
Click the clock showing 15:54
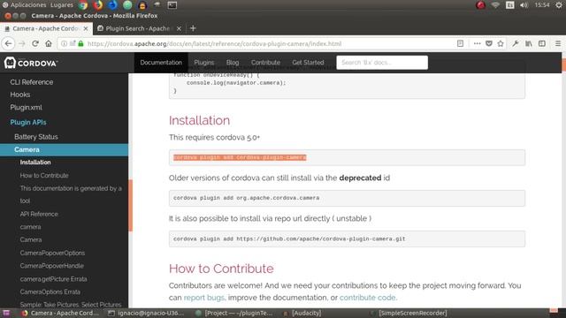pos(542,5)
